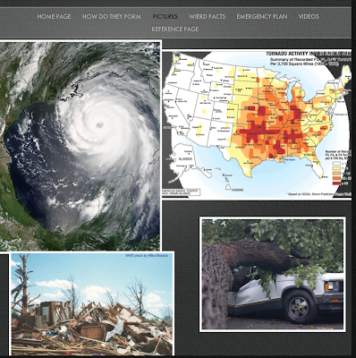Click the Tornado Activity map title

click(x=309, y=54)
